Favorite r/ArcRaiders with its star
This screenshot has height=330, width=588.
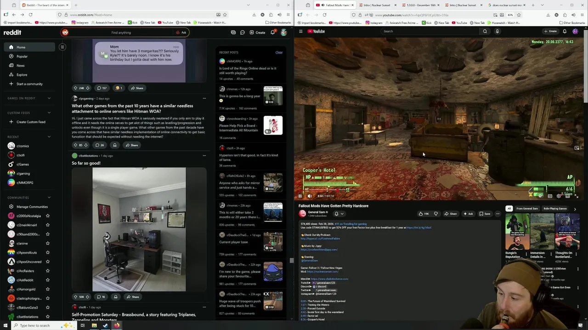coord(48,271)
